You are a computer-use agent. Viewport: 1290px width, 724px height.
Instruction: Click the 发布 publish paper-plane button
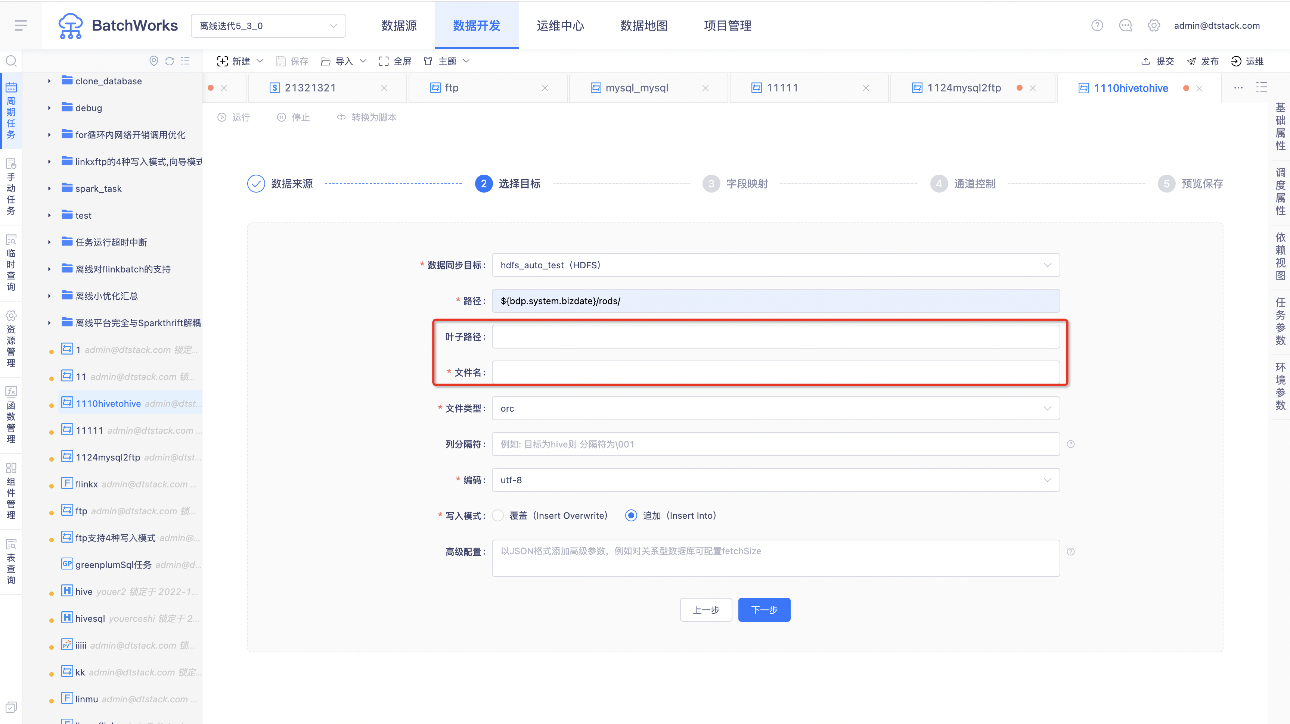tap(1202, 61)
